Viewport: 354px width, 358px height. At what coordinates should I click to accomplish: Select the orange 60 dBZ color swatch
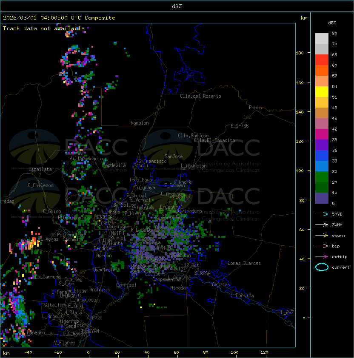click(x=322, y=70)
